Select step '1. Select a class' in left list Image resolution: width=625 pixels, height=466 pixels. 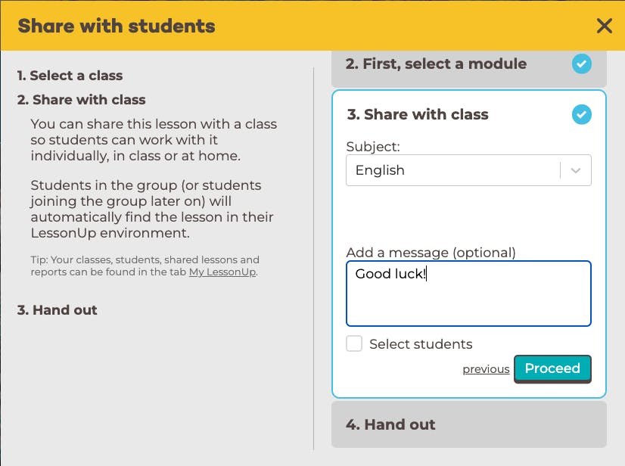(70, 76)
